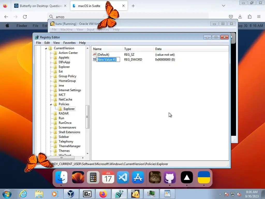Sort values by Name column header

coord(107,49)
